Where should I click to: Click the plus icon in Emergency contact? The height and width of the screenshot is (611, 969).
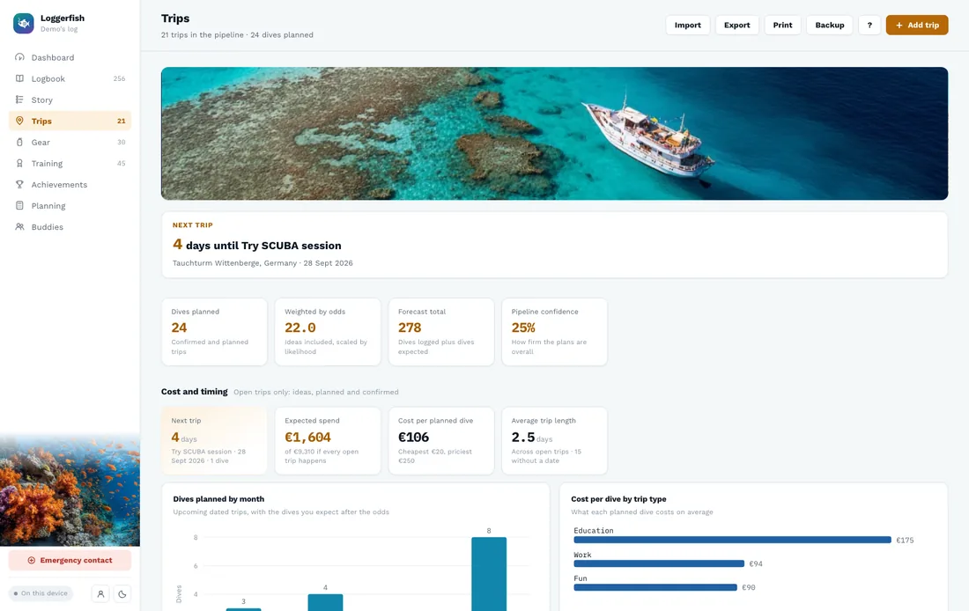[32, 560]
